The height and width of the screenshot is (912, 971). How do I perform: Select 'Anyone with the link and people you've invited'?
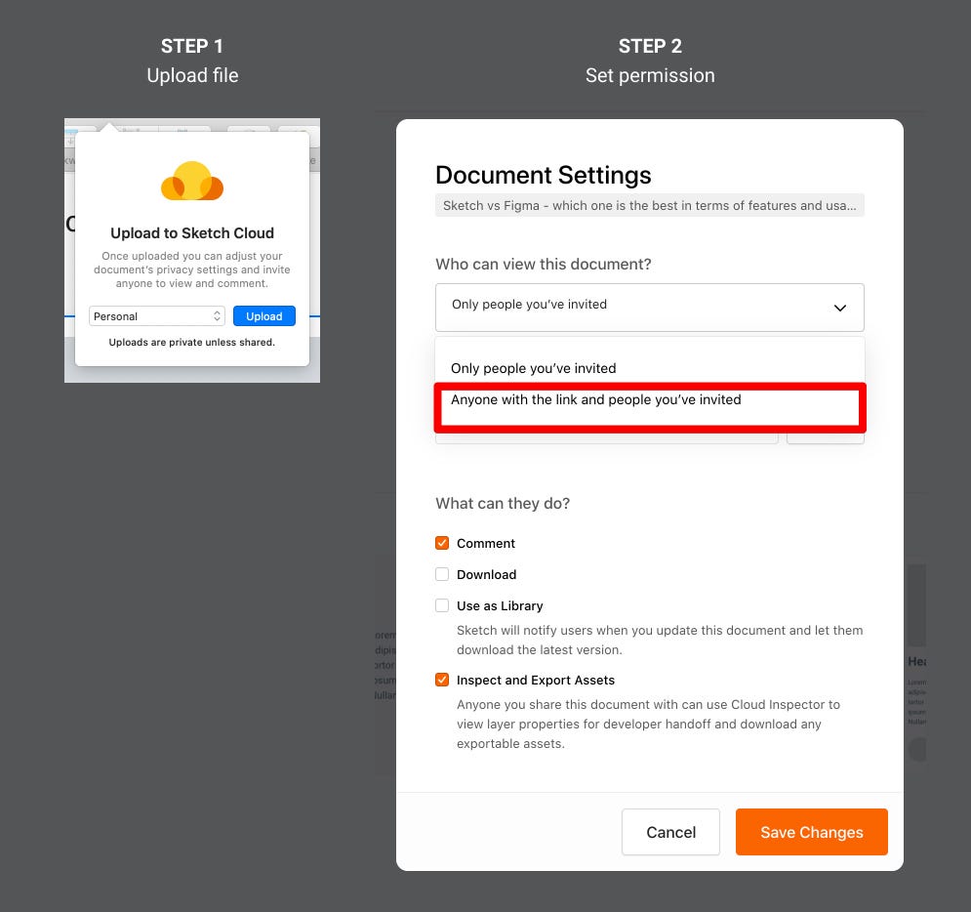click(x=650, y=407)
